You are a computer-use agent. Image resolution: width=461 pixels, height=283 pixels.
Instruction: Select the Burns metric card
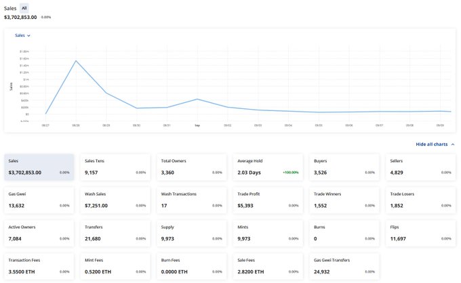(344, 234)
